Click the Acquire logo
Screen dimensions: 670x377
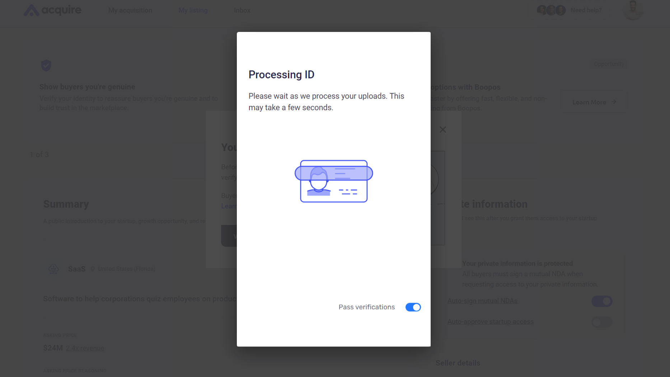pos(52,10)
